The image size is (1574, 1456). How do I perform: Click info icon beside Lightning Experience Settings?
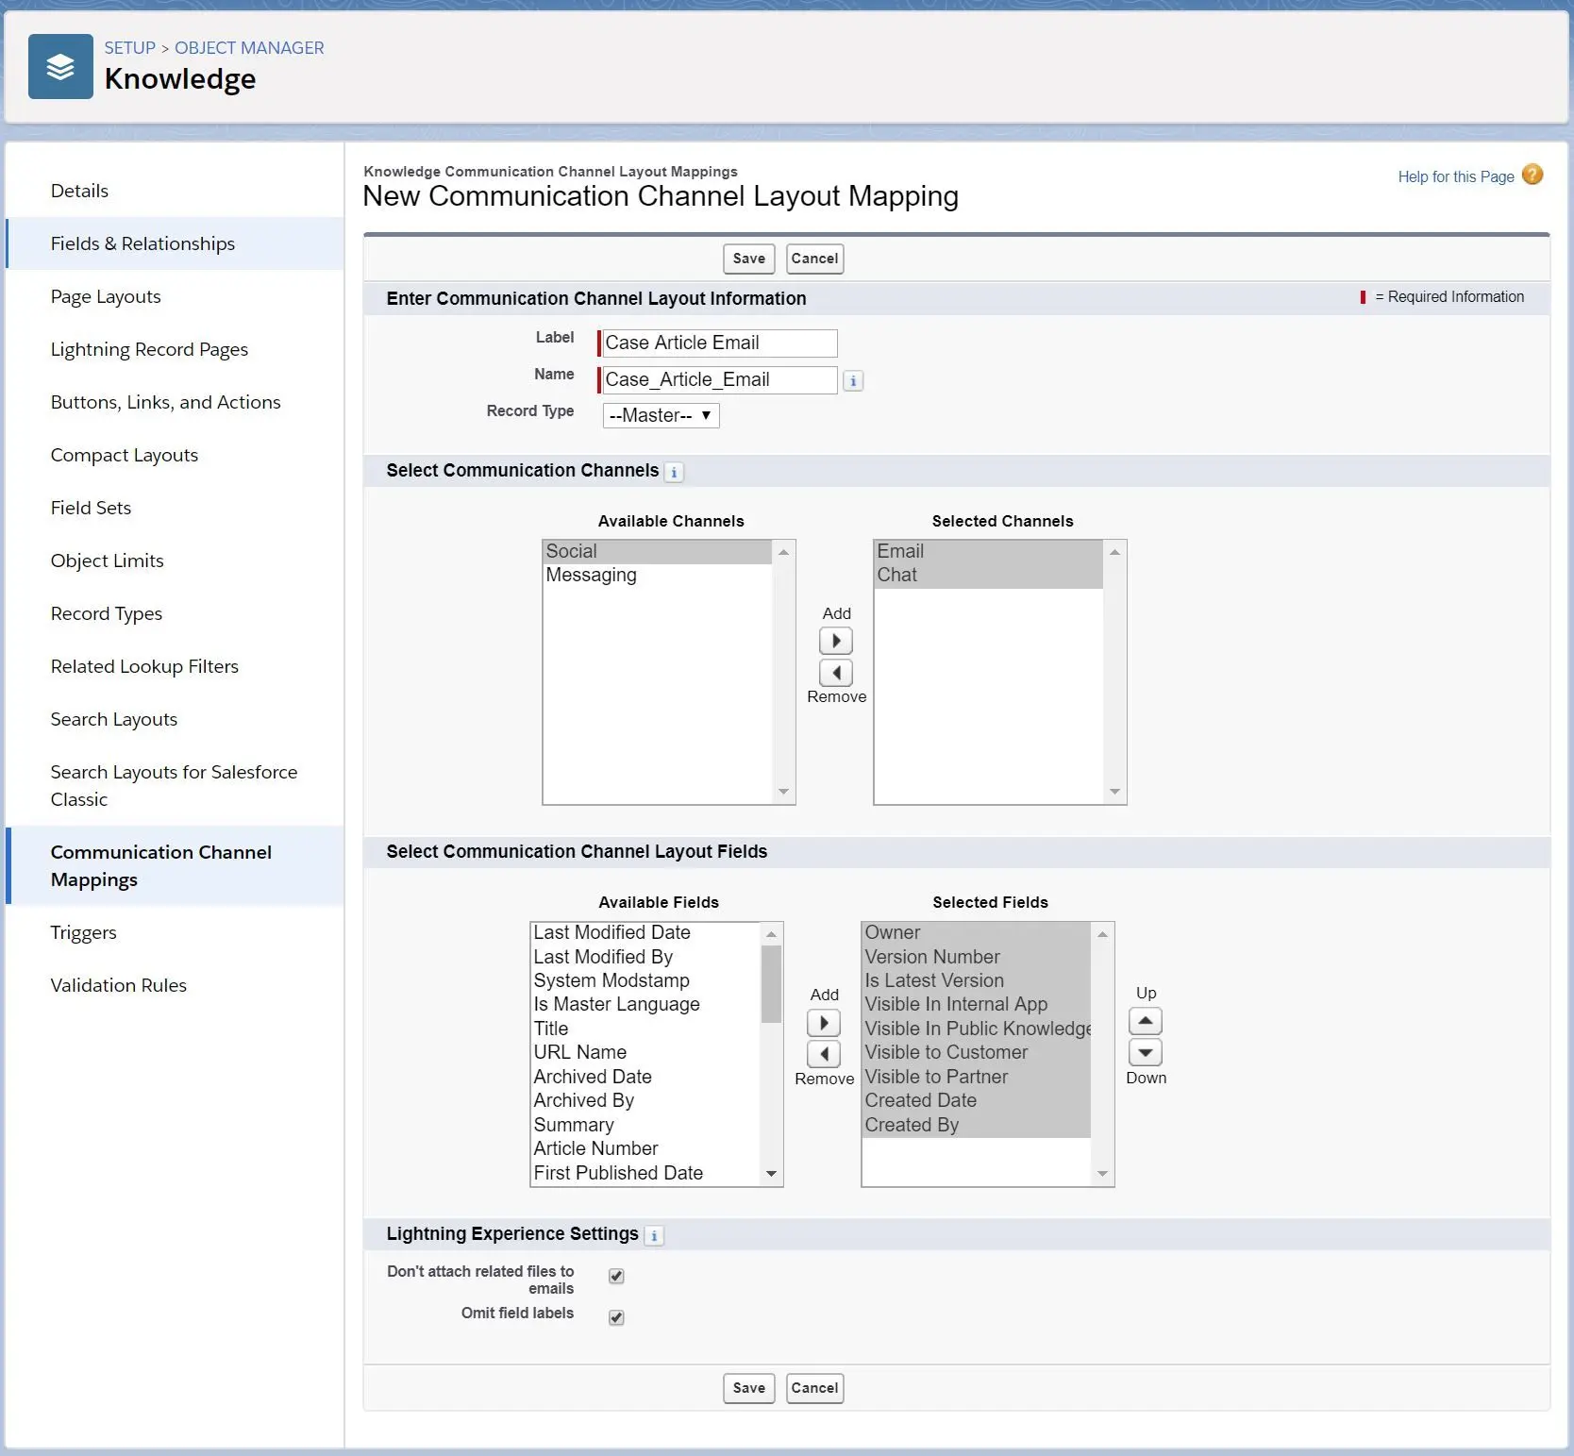pos(654,1235)
